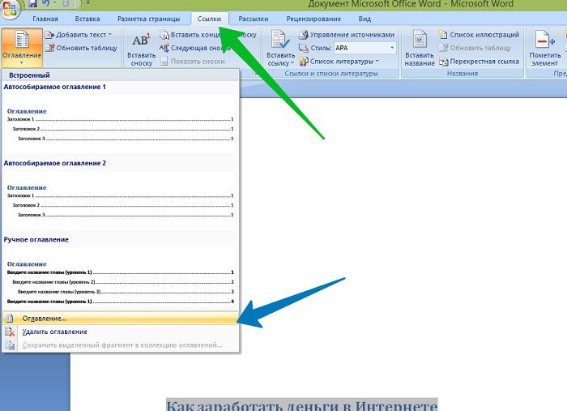Open Перекрестная ссылка
This screenshot has height=411, width=567.
[480, 61]
